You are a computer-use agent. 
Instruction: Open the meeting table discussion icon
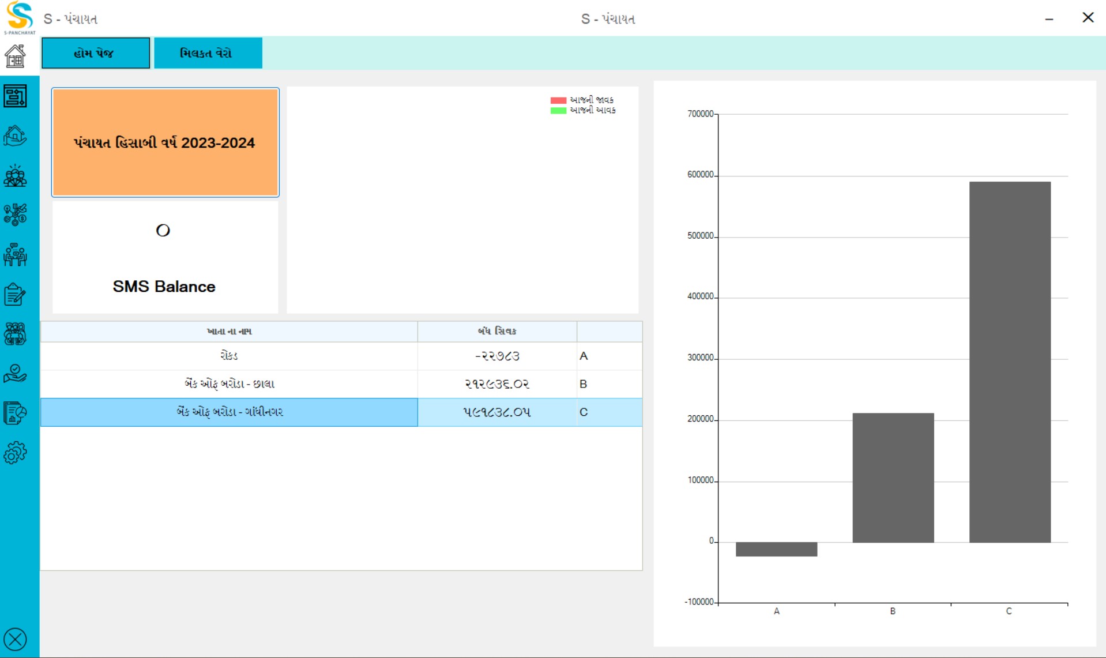tap(15, 255)
